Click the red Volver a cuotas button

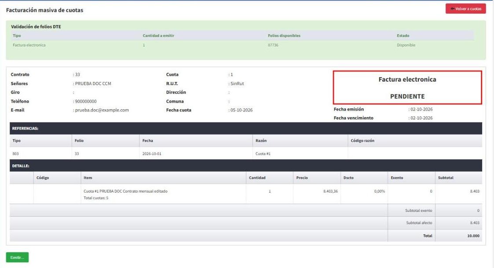click(465, 9)
